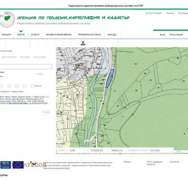Click the ТЪРСИ search button
Screen dimensions: 188x181
tap(40, 74)
